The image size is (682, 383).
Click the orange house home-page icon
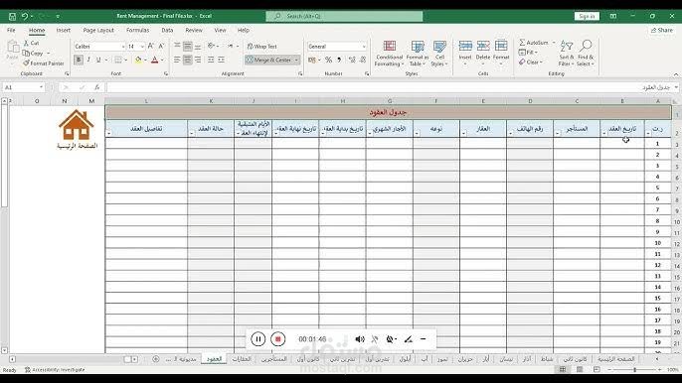77,125
